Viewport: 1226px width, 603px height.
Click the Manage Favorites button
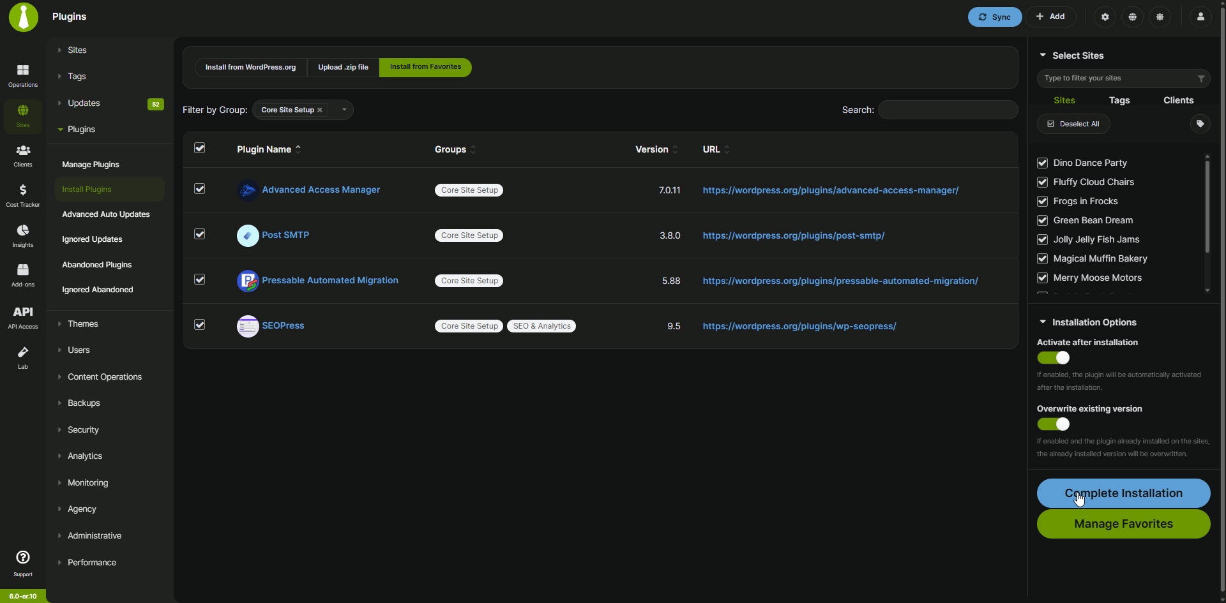[x=1123, y=524]
